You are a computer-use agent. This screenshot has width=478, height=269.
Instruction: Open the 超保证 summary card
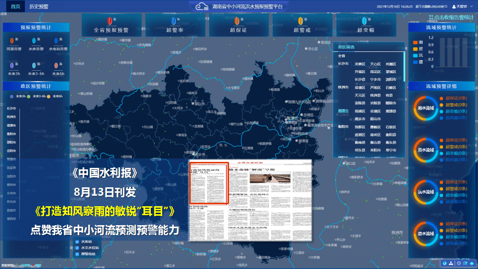point(239,25)
